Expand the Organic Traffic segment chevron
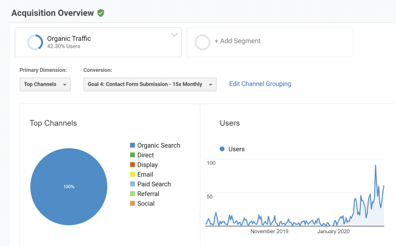Image resolution: width=396 pixels, height=246 pixels. pos(174,35)
